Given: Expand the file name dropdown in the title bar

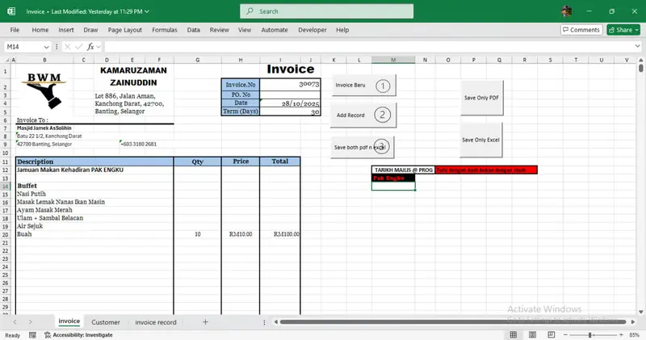Looking at the screenshot, I should (147, 11).
